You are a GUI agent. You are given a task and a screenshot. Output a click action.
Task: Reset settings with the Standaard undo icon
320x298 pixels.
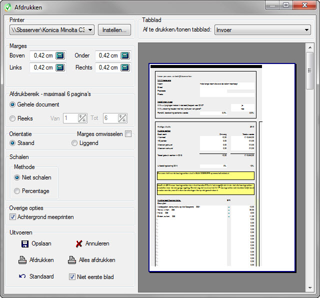point(22,276)
